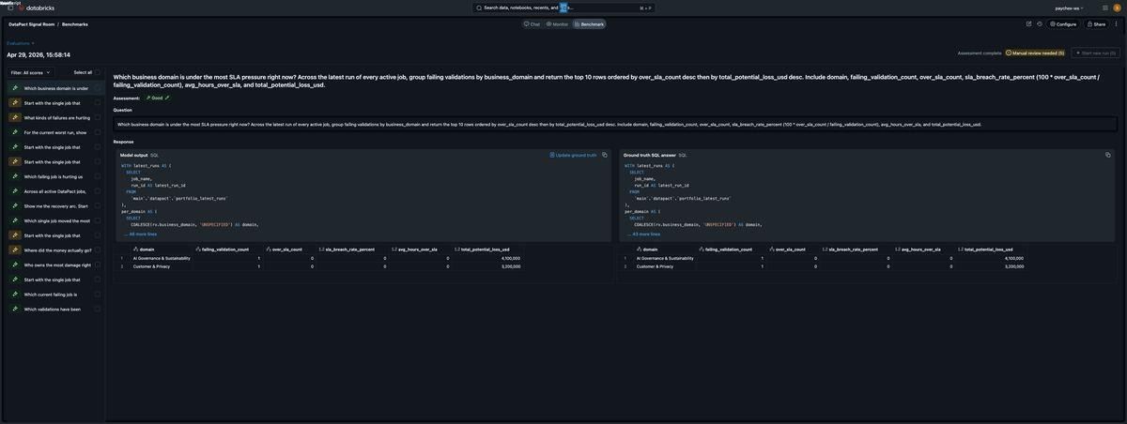
Task: Click 'Update ground truth' link
Action: 573,155
